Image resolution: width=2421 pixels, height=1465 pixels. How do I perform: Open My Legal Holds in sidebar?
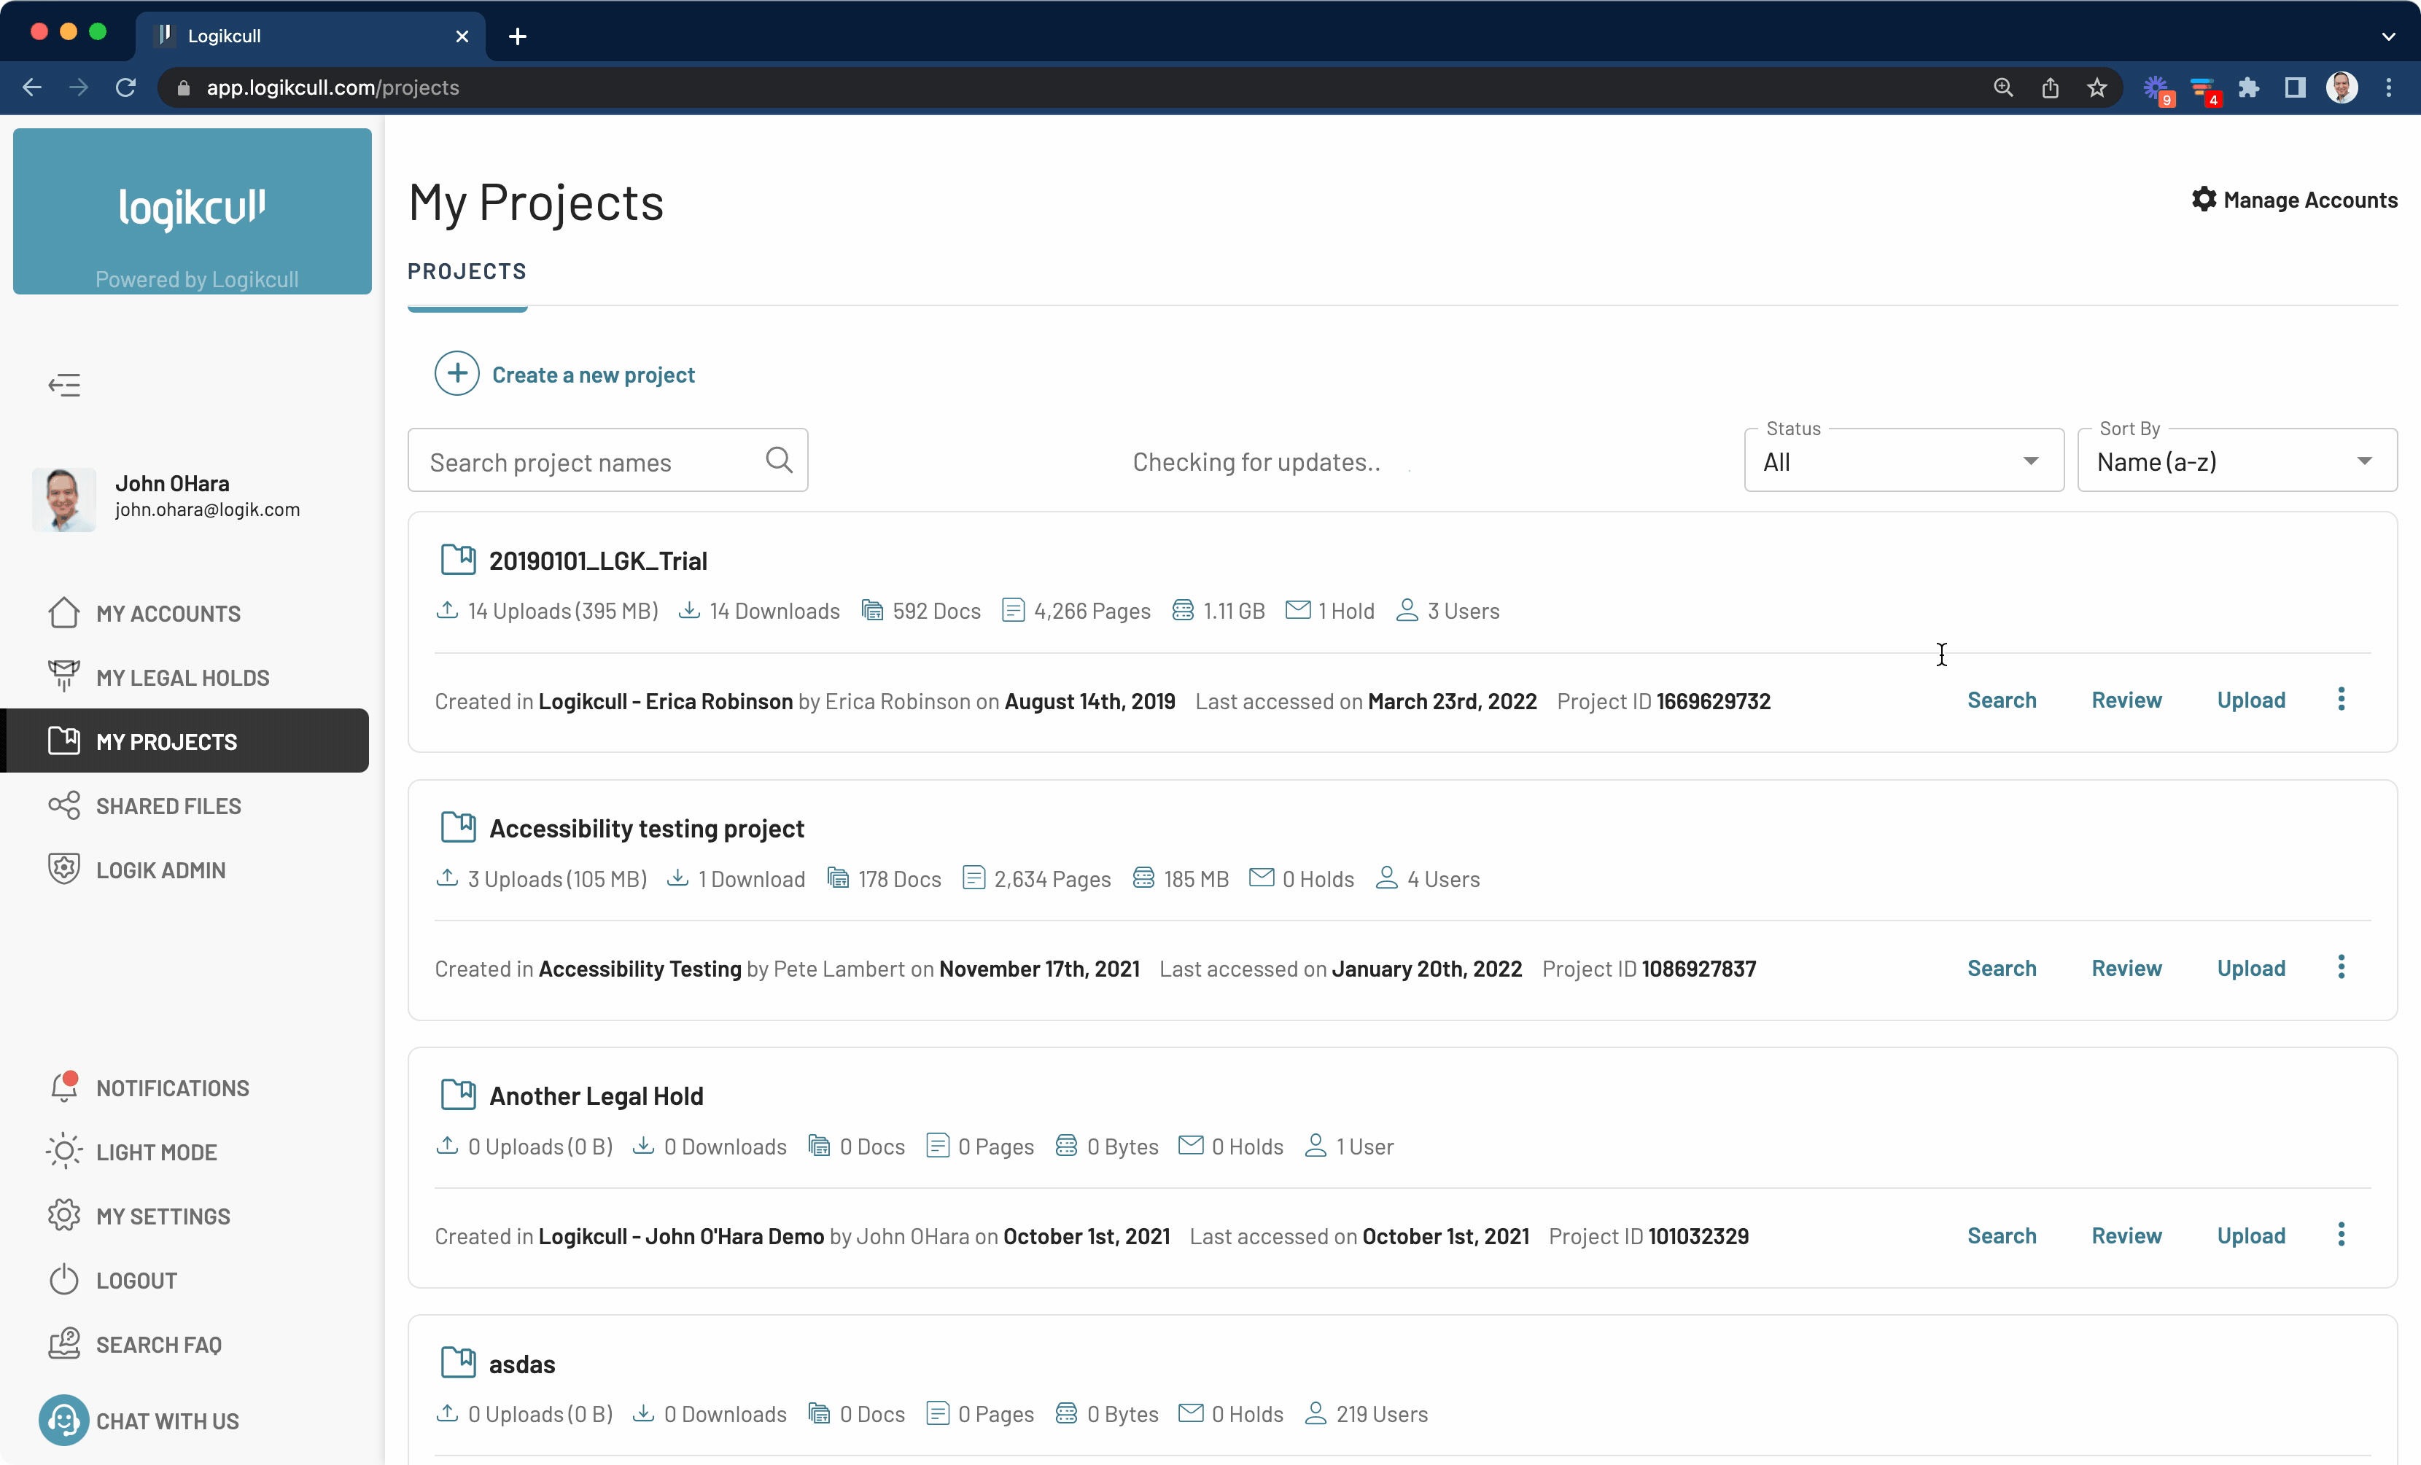tap(184, 678)
